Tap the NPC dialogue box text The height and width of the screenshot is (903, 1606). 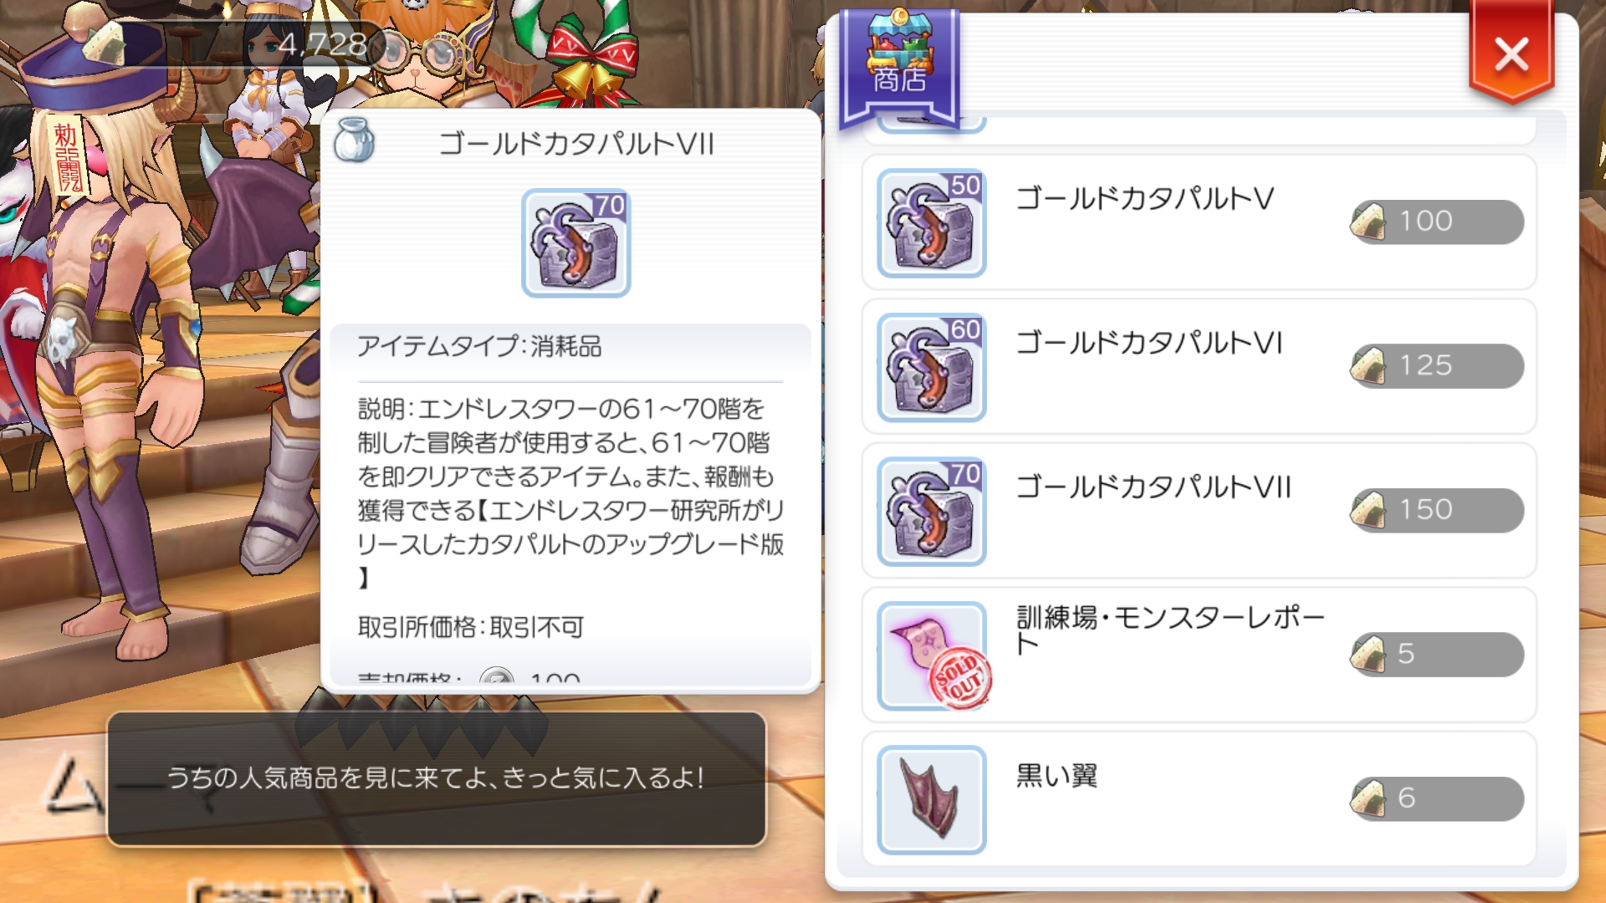[x=436, y=778]
